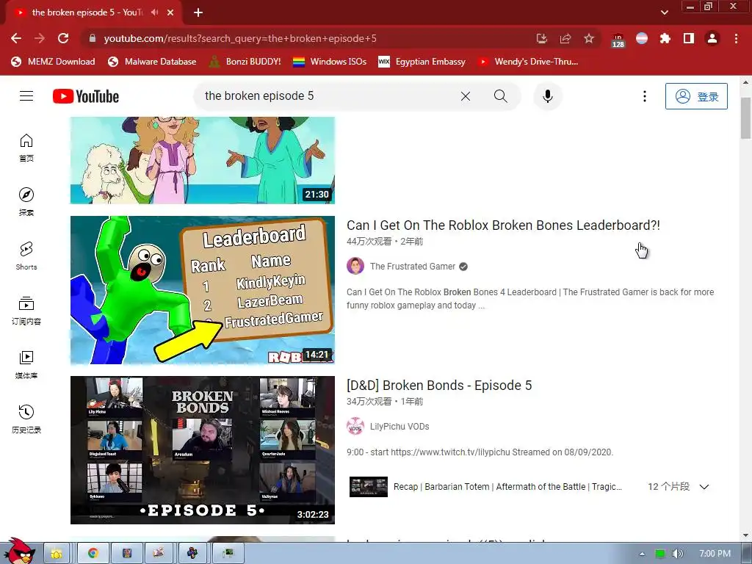
Task: Click the address bar URL
Action: click(x=240, y=38)
